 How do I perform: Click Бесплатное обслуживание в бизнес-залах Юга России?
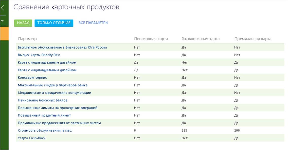[62, 47]
